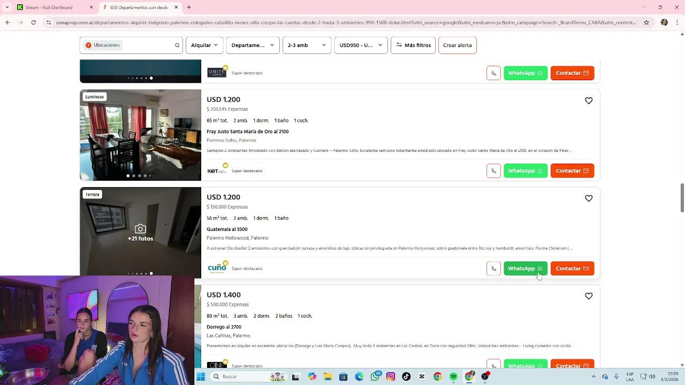Message KOT agency on WhatsApp
This screenshot has width=685, height=385.
coord(526,171)
